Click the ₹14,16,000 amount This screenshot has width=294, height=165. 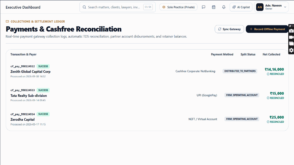tap(274, 69)
